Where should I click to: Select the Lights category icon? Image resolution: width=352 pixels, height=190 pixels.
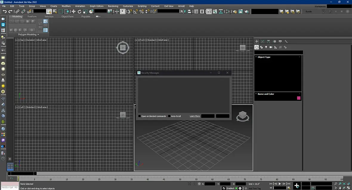tap(266, 47)
